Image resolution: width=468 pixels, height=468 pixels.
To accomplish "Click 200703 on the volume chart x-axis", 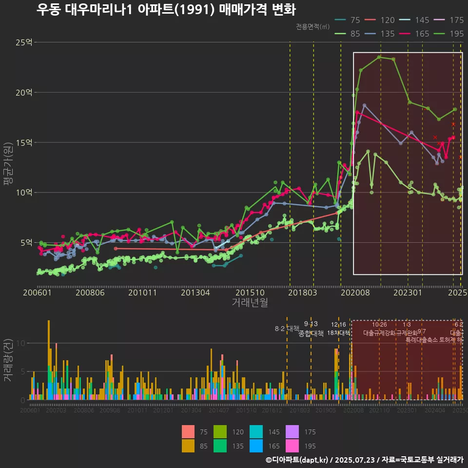I will coord(56,410).
